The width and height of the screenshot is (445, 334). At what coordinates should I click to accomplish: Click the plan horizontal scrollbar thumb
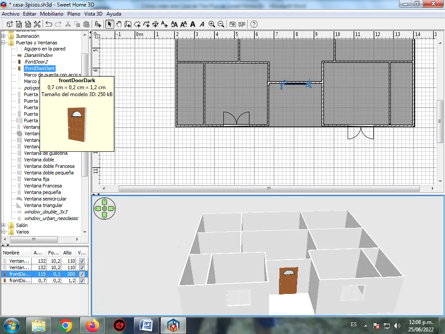tap(269, 188)
